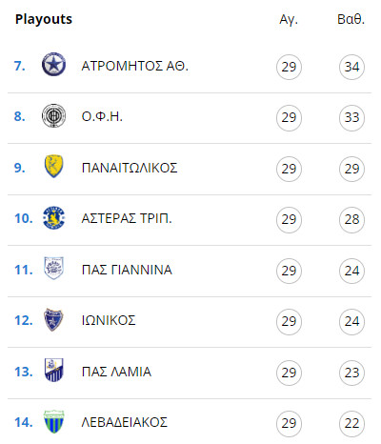Click the Αγ. matches column header

coord(289,20)
